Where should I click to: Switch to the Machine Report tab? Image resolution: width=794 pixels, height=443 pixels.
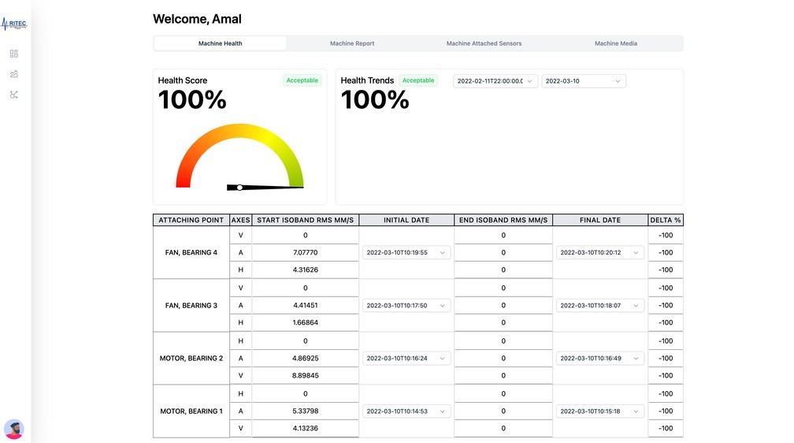352,43
